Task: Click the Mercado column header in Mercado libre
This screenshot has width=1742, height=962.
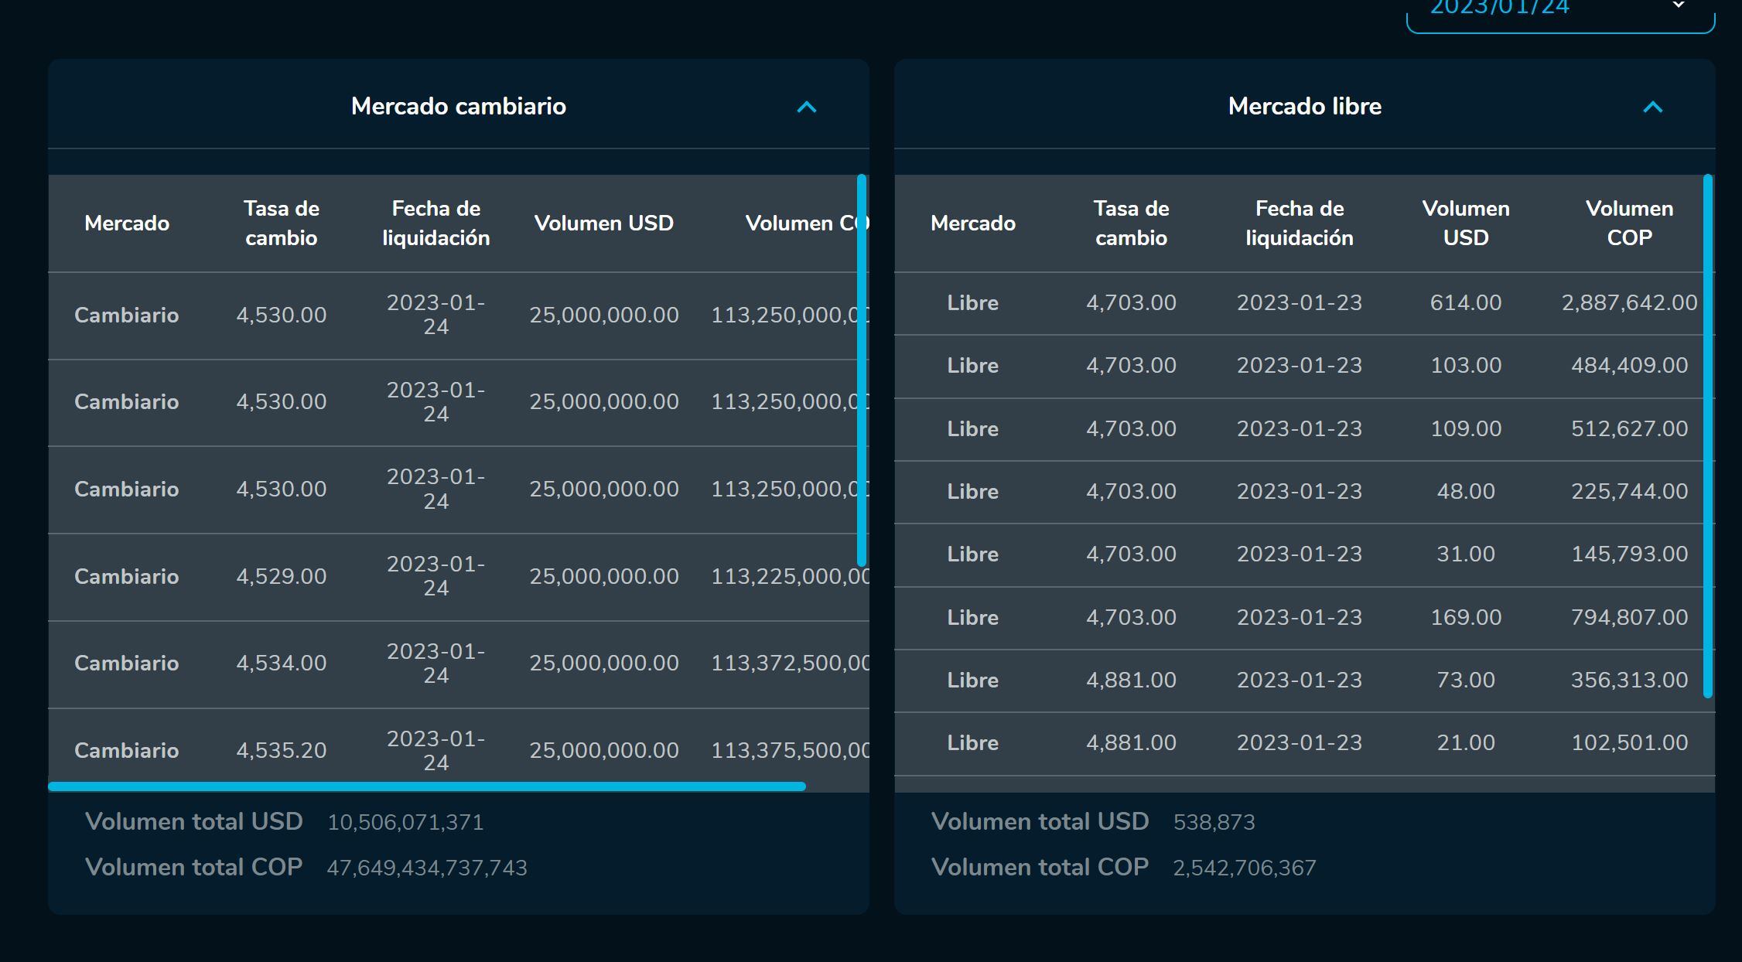Action: pos(972,223)
